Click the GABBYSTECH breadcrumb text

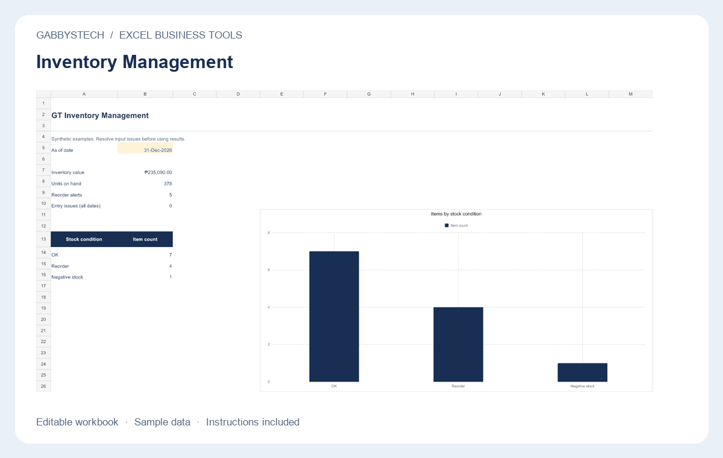[70, 35]
